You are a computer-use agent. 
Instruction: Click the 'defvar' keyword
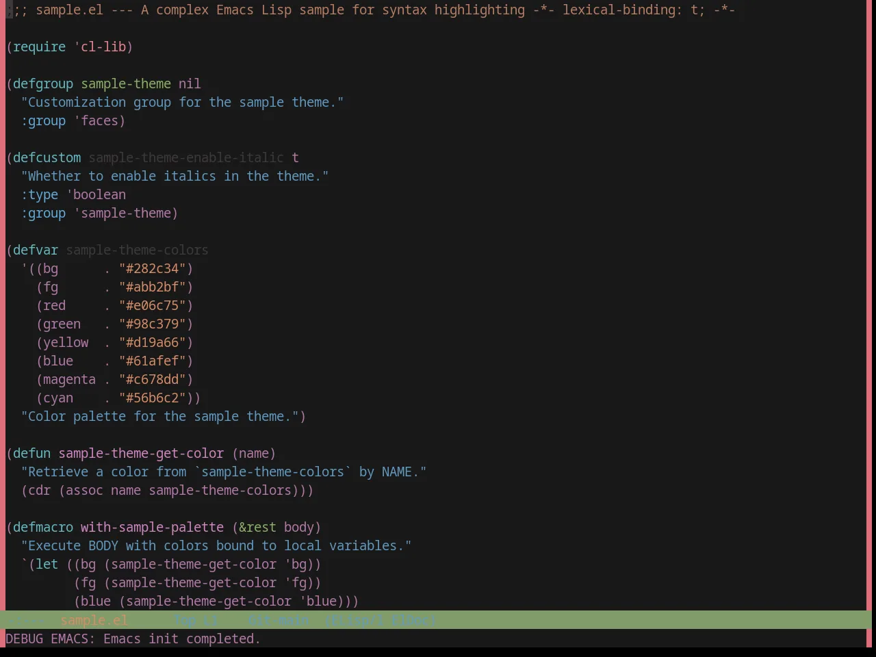coord(36,250)
